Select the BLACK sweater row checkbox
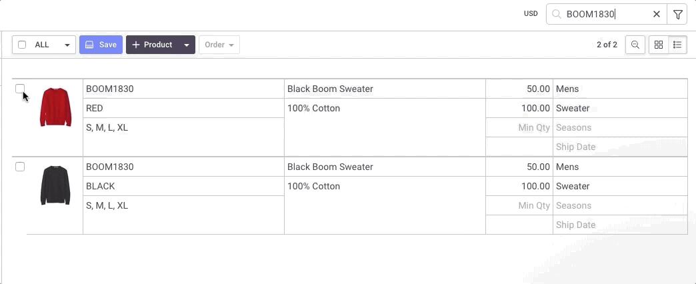696x284 pixels. pos(20,167)
